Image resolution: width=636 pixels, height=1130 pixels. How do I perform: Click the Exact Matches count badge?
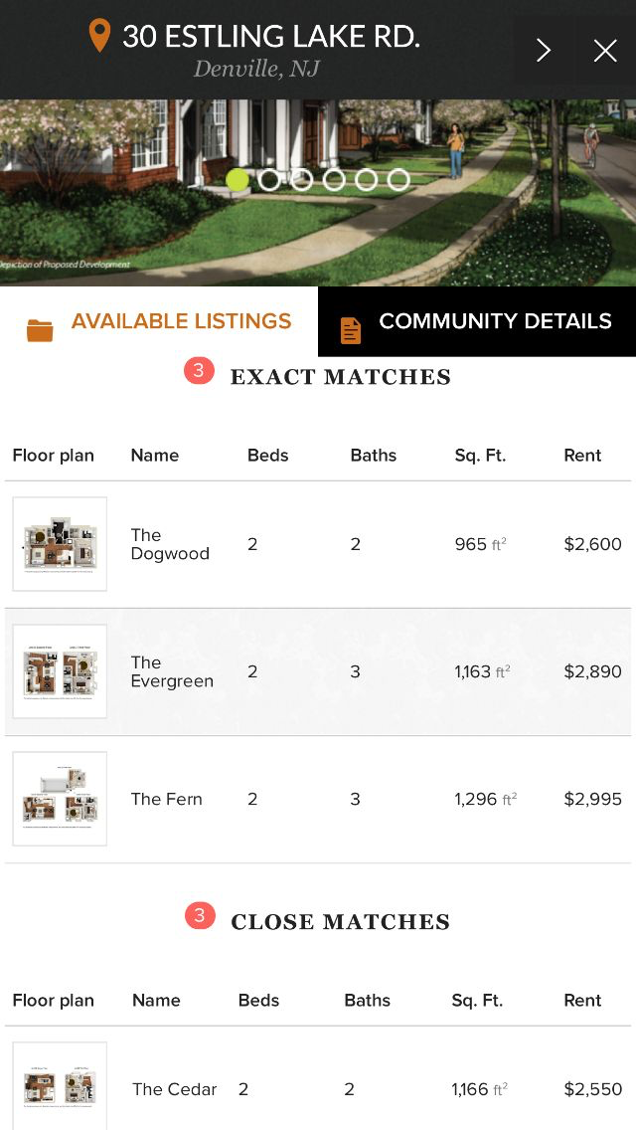[199, 371]
